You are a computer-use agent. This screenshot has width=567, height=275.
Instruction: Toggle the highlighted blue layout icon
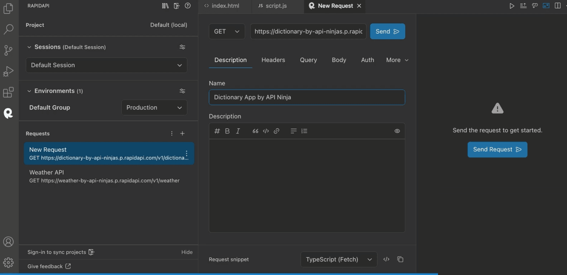[546, 6]
